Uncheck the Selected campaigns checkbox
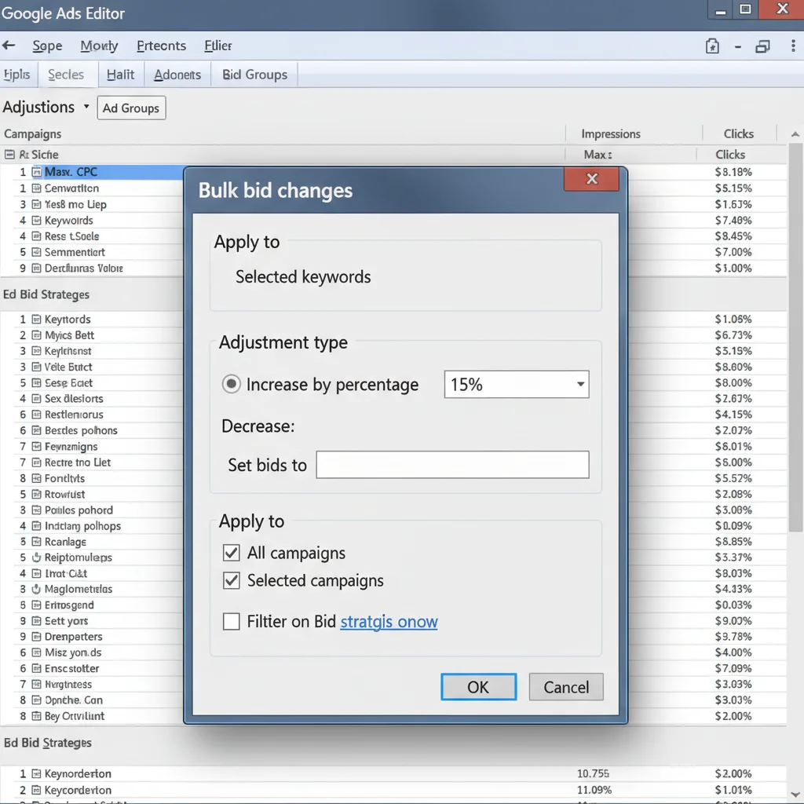804x804 pixels. [232, 580]
